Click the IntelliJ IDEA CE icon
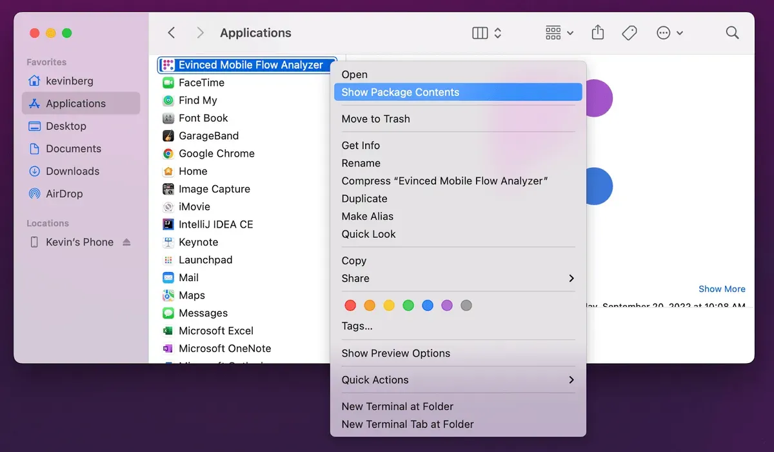Viewport: 774px width, 452px height. pyautogui.click(x=168, y=224)
